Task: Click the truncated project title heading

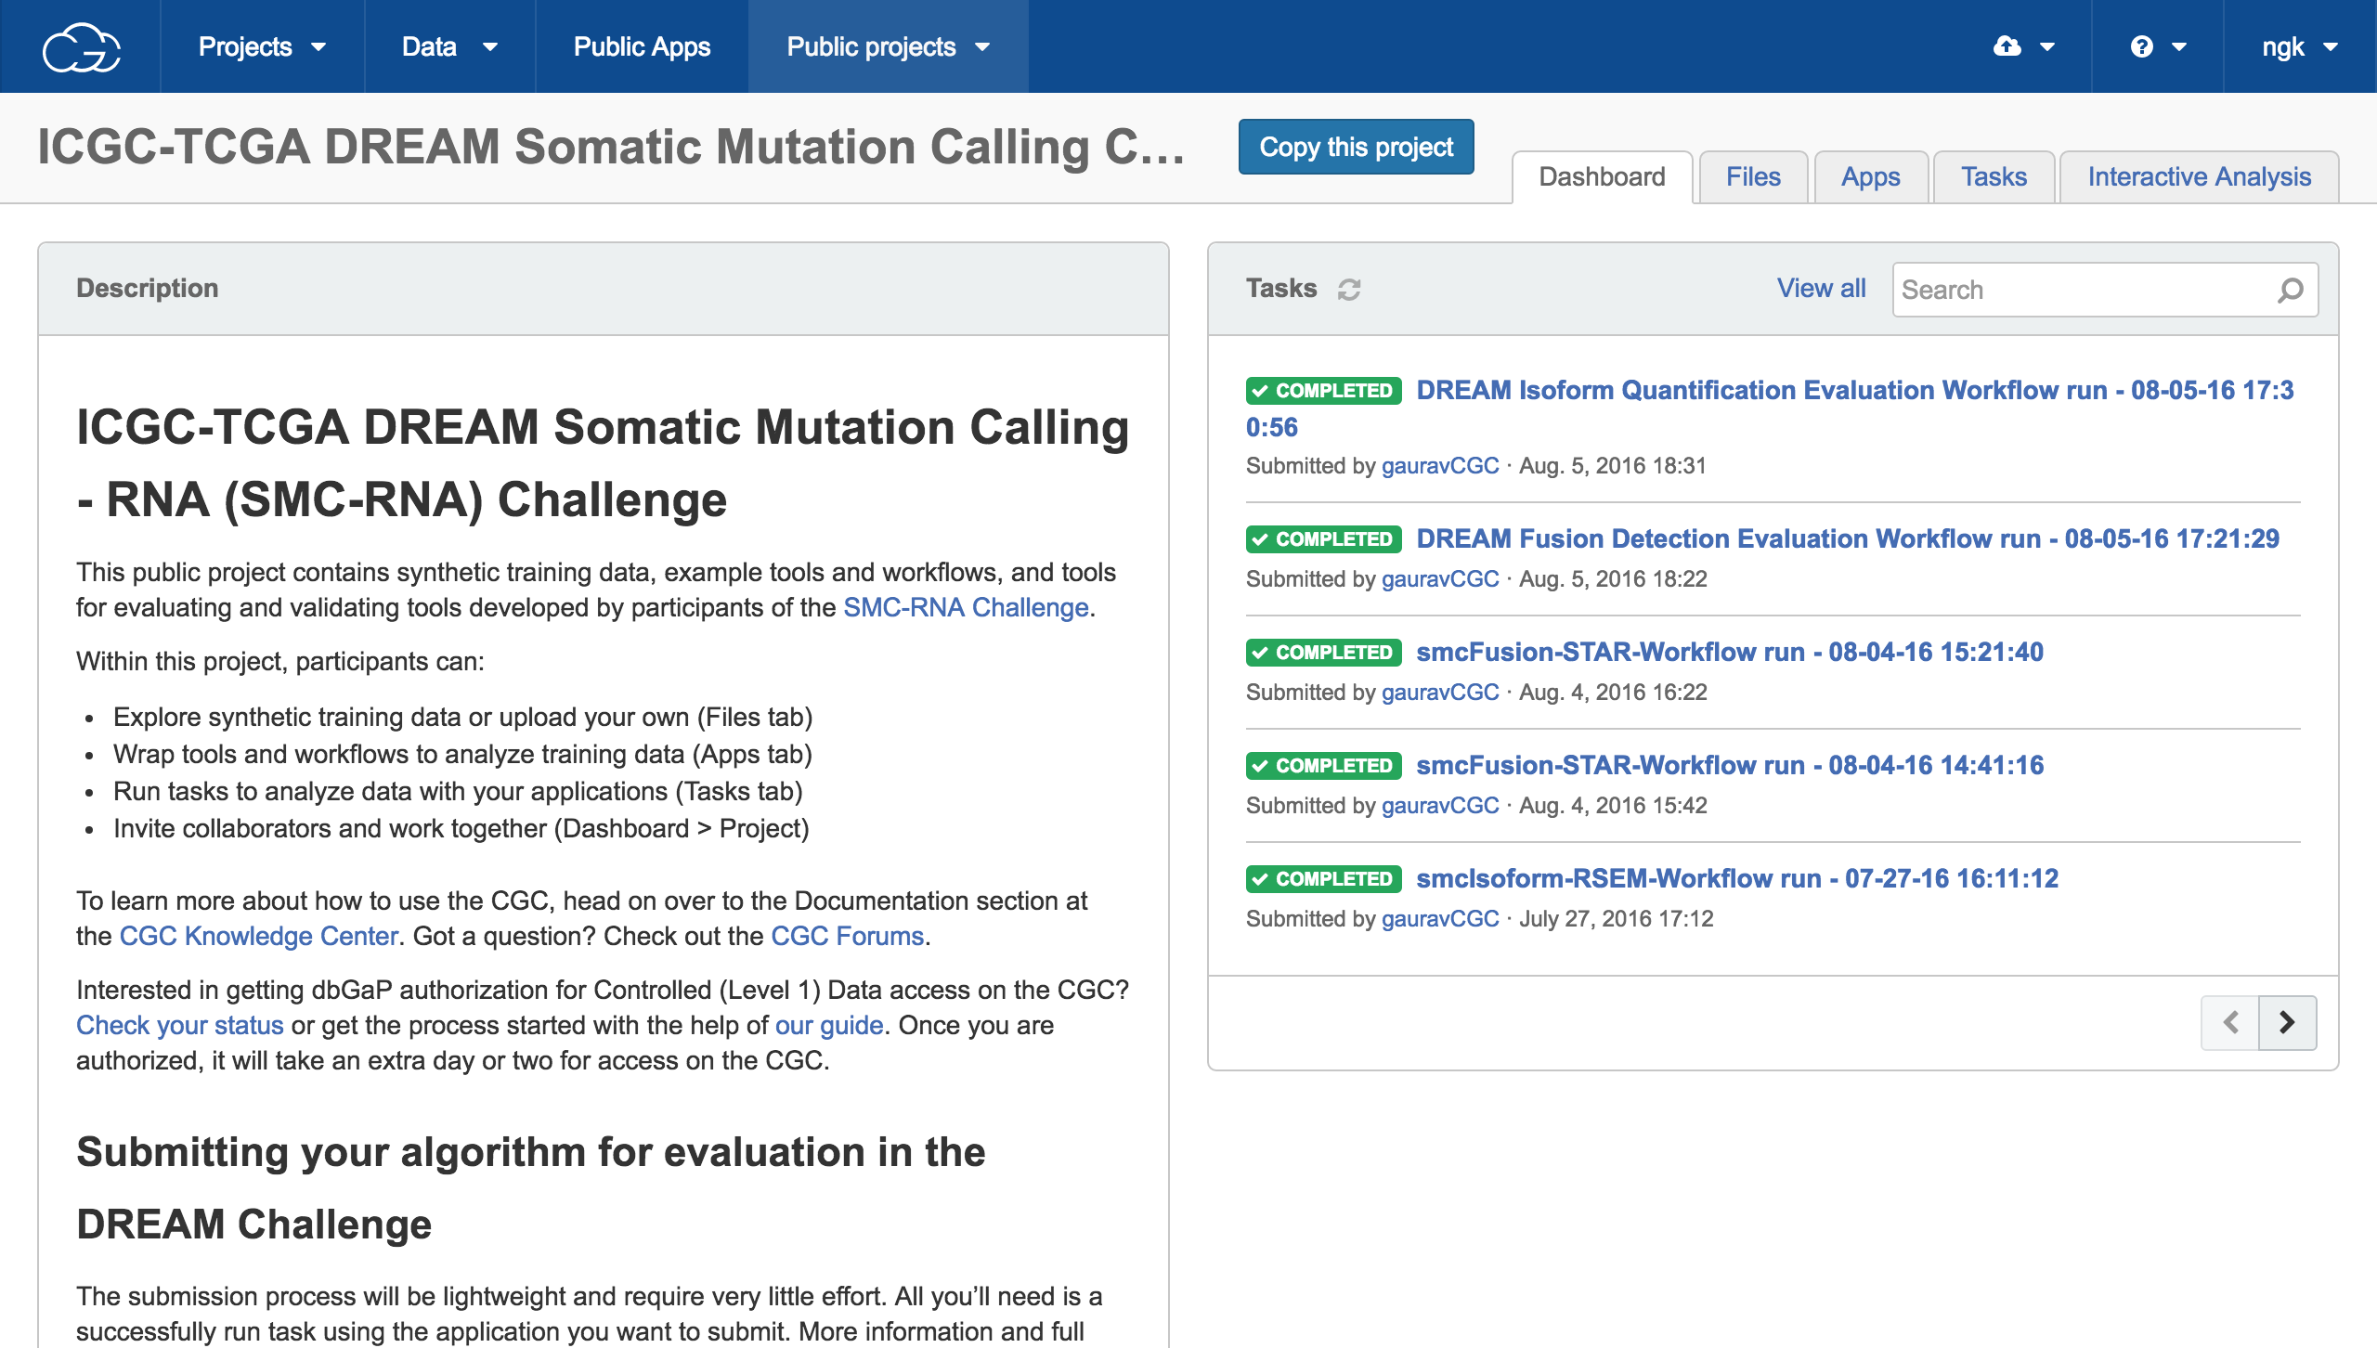Action: coord(611,147)
